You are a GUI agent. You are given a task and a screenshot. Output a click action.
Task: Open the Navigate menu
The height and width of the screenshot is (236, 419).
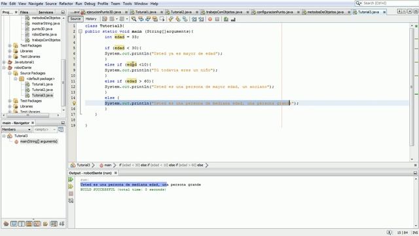point(35,3)
